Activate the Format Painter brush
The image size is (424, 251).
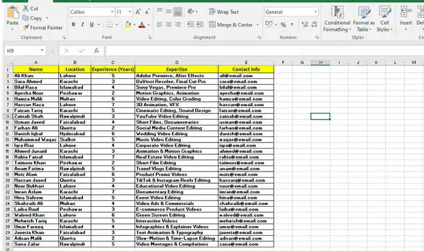point(43,28)
